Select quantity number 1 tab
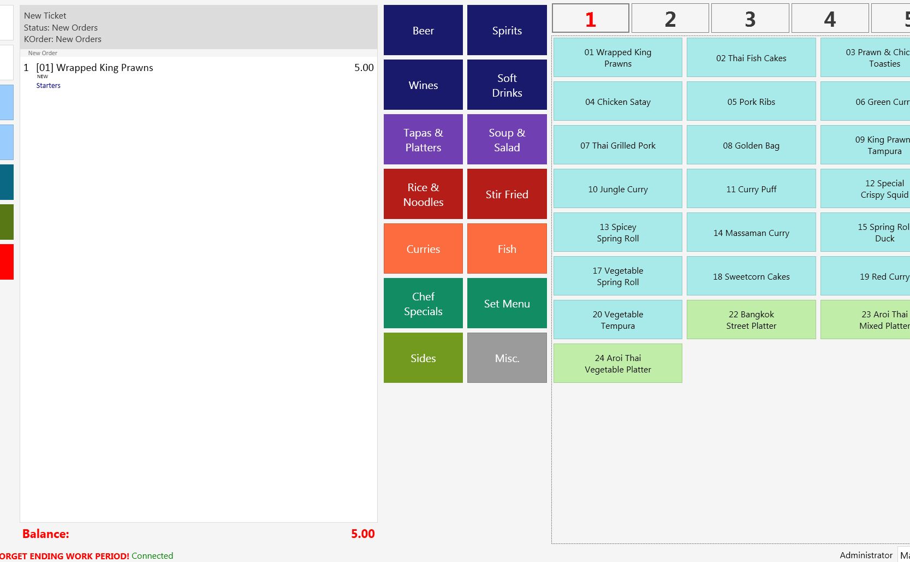 click(590, 19)
